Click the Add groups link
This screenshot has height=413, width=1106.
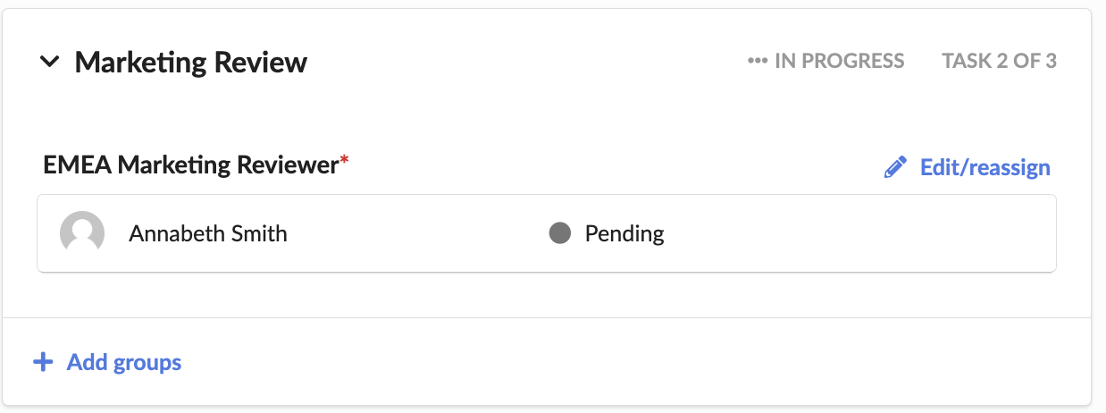tap(107, 362)
